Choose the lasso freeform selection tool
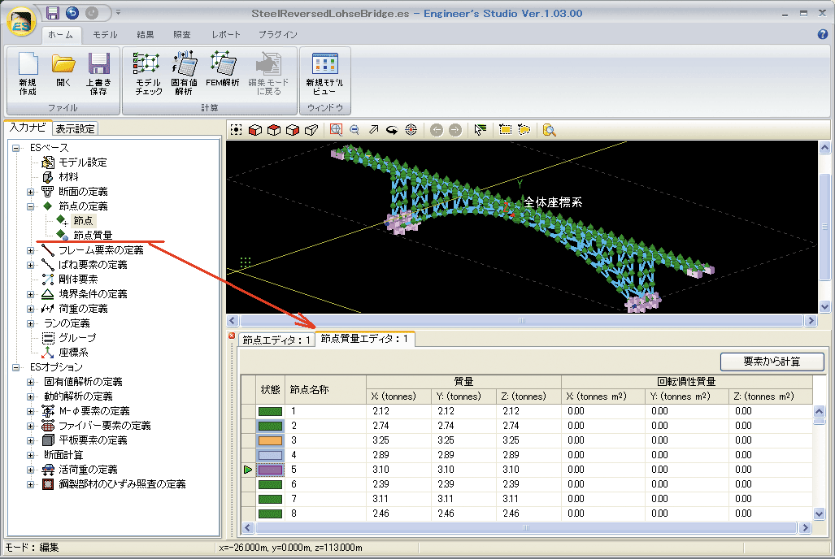 (x=524, y=130)
